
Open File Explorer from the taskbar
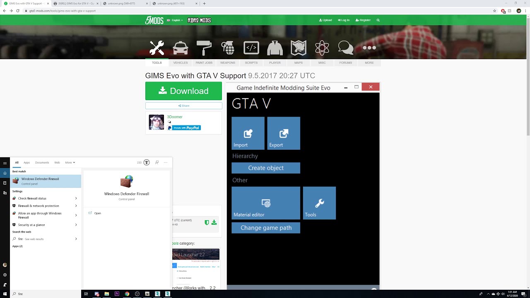(x=107, y=294)
